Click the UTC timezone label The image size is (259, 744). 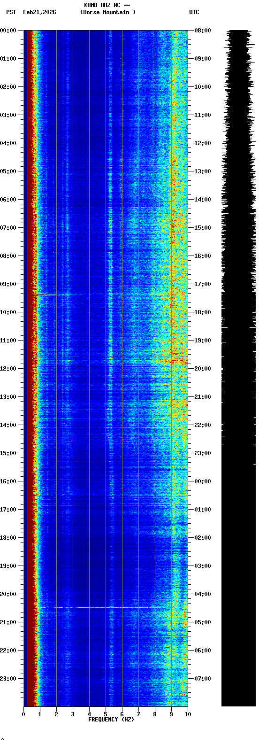[x=194, y=12]
